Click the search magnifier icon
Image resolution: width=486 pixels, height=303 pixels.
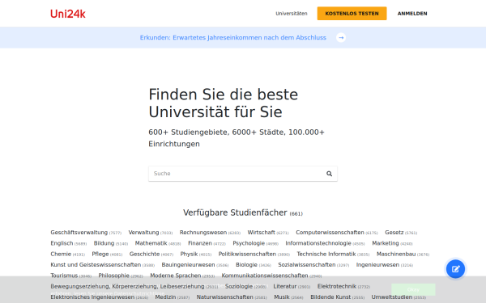329,174
